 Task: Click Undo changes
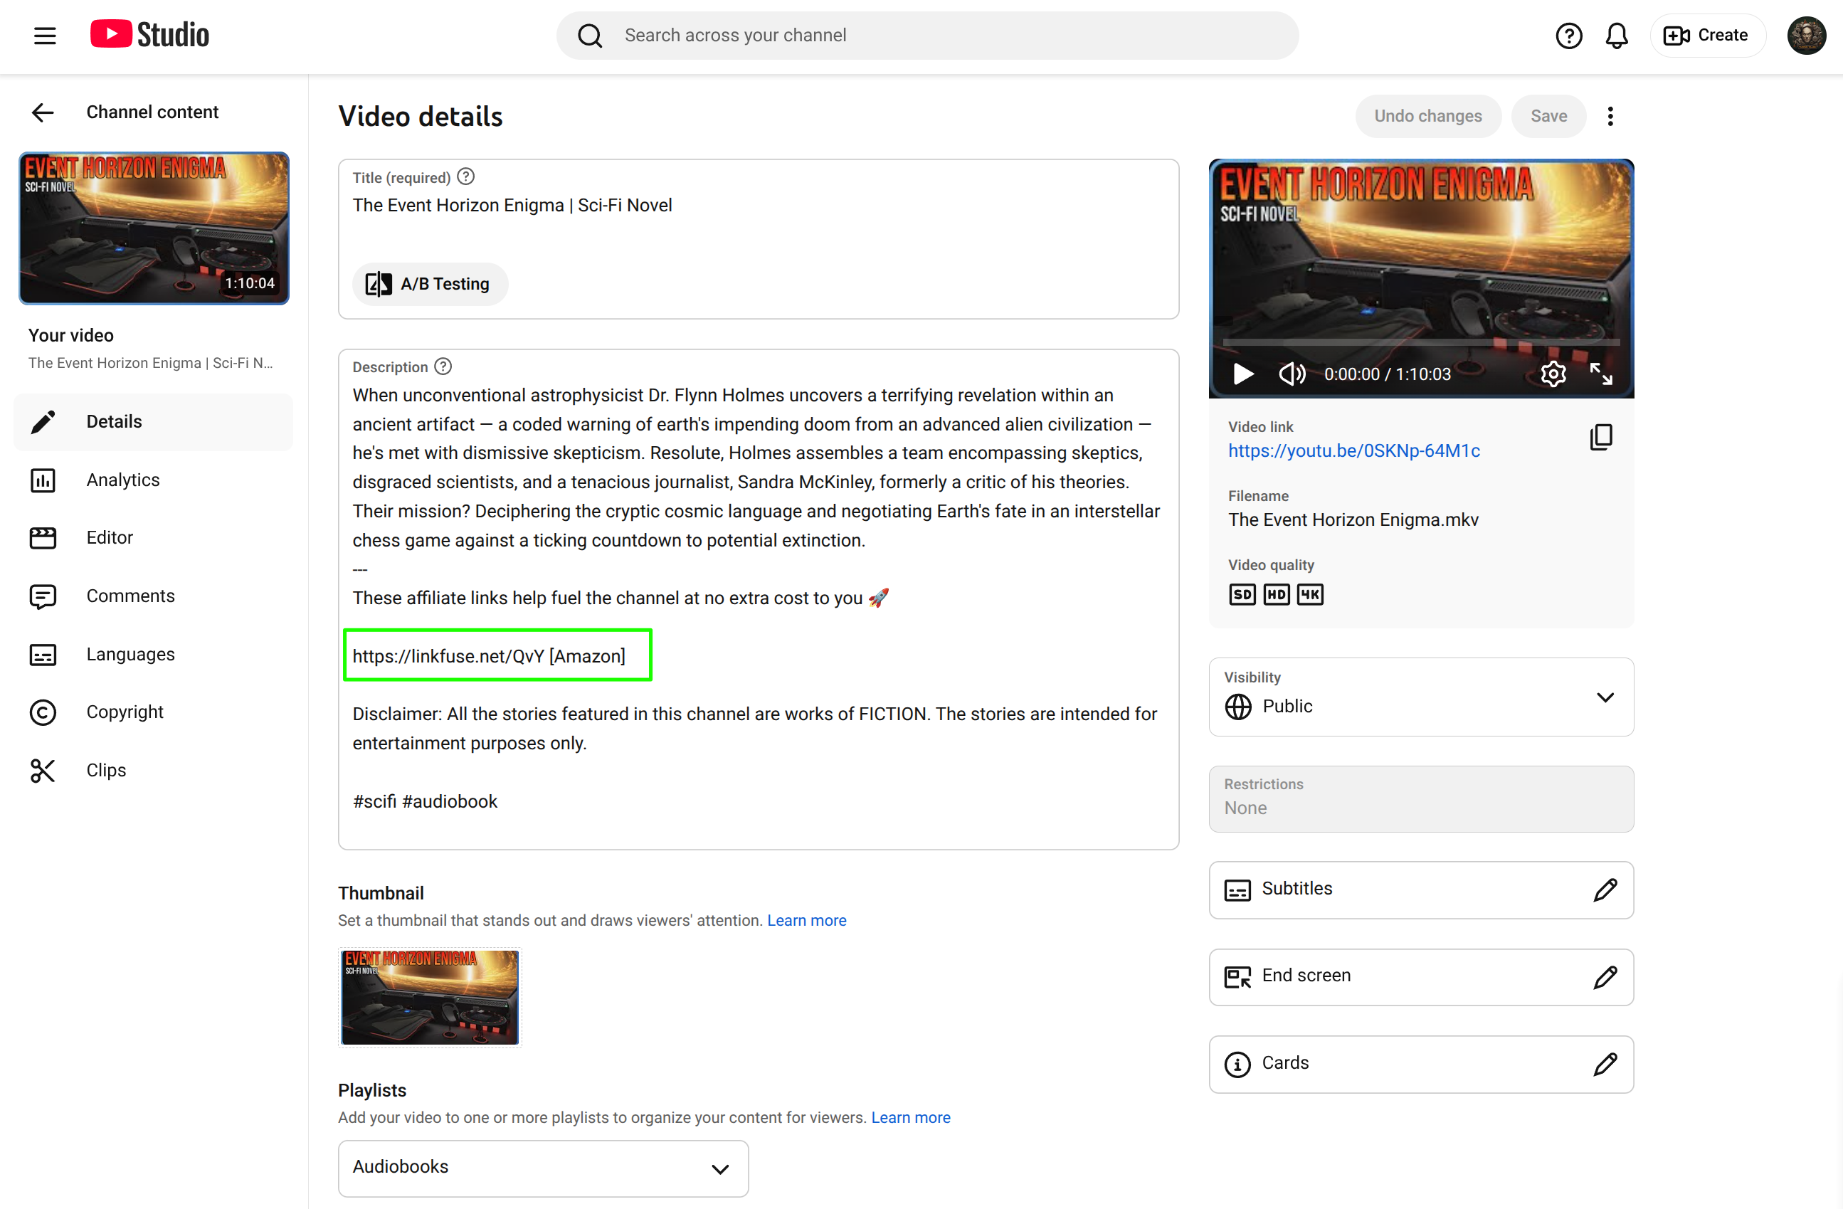[x=1427, y=115]
